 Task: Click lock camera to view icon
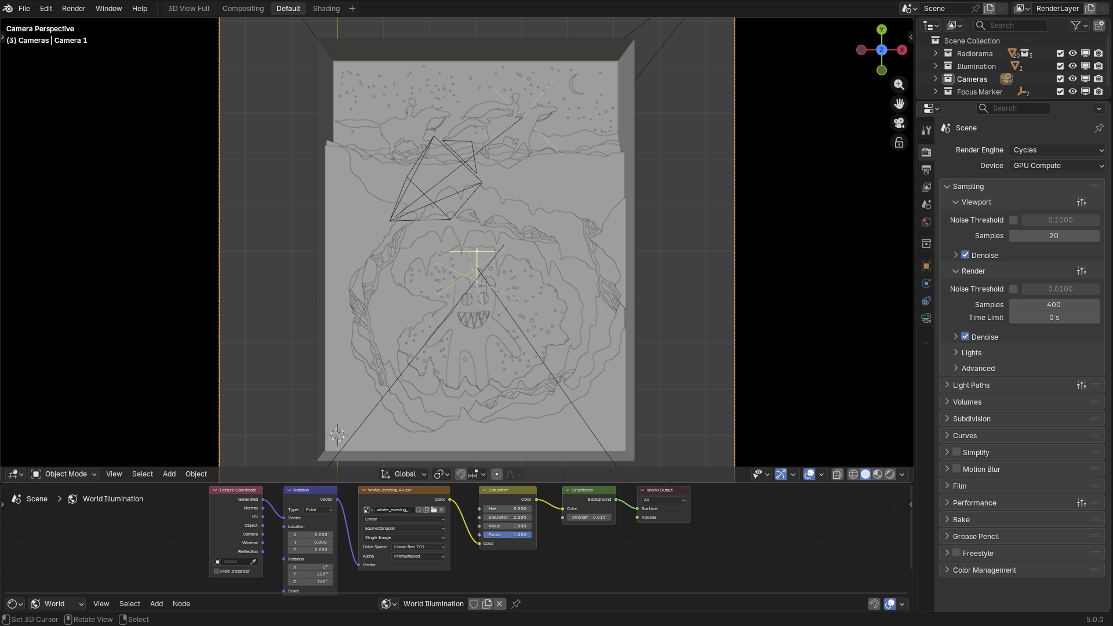tap(899, 143)
